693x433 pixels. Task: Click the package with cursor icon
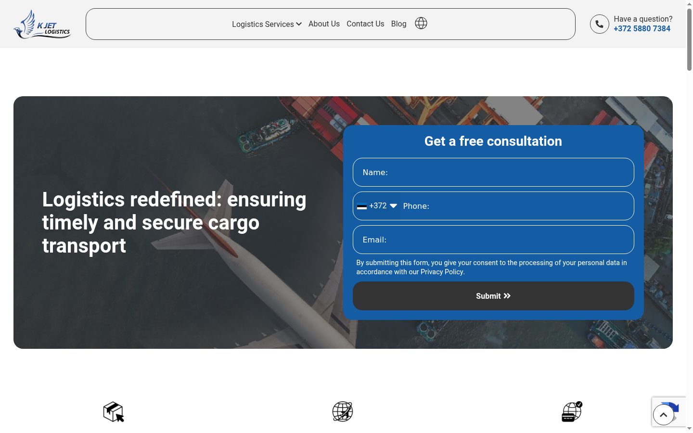coord(114,412)
